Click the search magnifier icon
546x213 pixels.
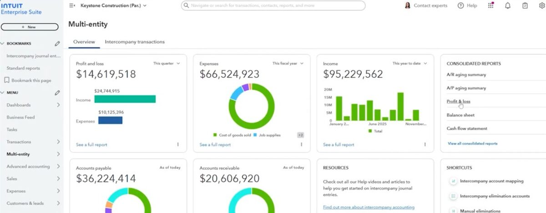(x=187, y=5)
